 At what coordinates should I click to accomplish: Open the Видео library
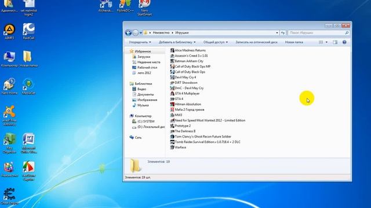click(141, 89)
